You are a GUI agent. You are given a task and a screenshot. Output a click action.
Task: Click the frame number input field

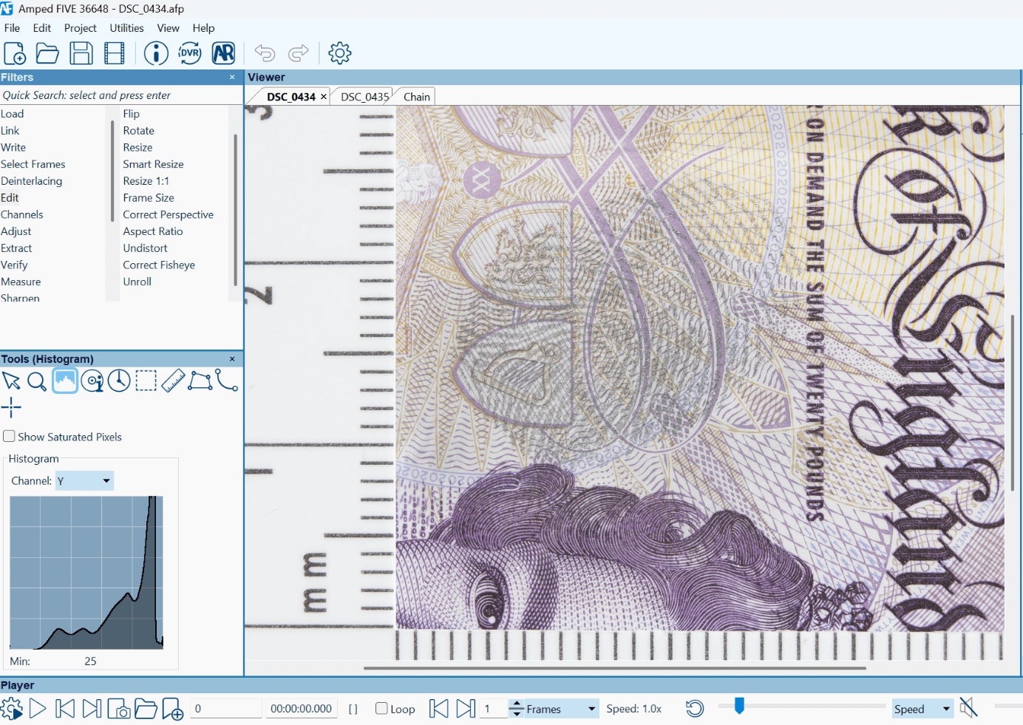(x=225, y=709)
